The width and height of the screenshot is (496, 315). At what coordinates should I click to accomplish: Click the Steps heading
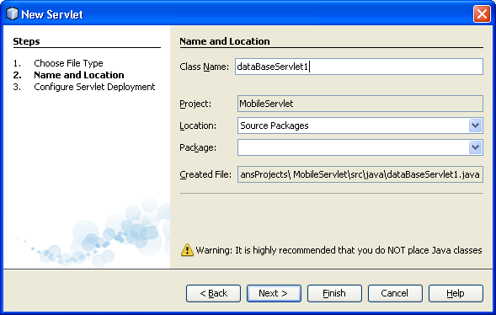26,41
